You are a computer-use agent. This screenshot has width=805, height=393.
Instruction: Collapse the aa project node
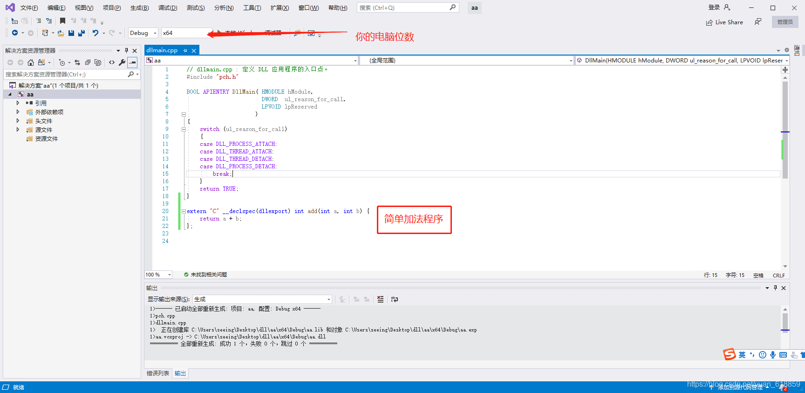click(10, 94)
